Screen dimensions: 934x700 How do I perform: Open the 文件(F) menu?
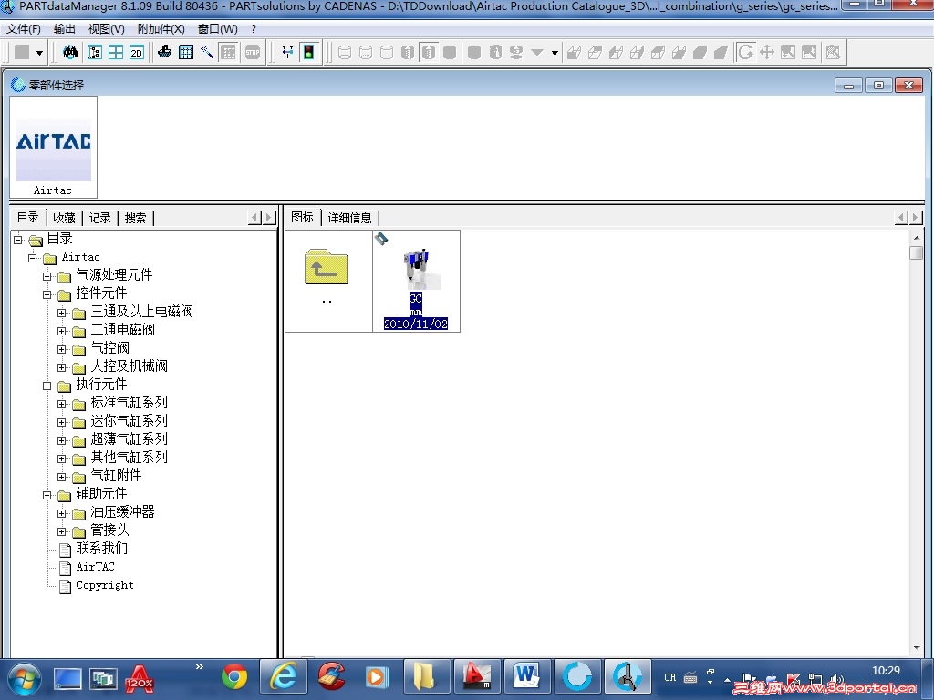(x=23, y=28)
